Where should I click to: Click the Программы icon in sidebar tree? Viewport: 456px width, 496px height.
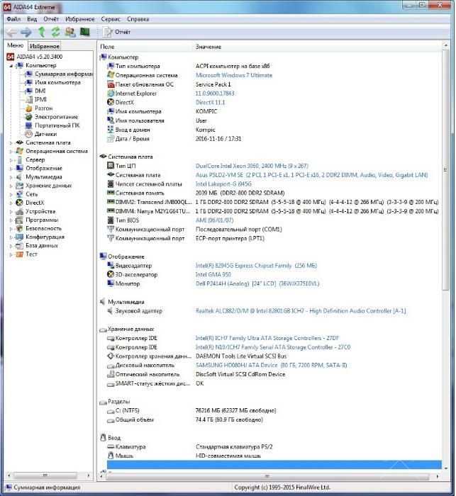point(20,220)
